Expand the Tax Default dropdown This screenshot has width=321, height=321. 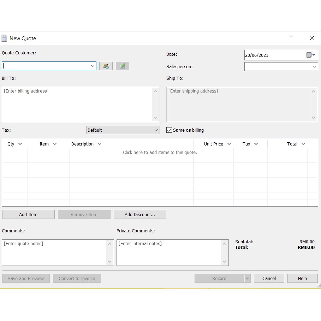point(156,130)
